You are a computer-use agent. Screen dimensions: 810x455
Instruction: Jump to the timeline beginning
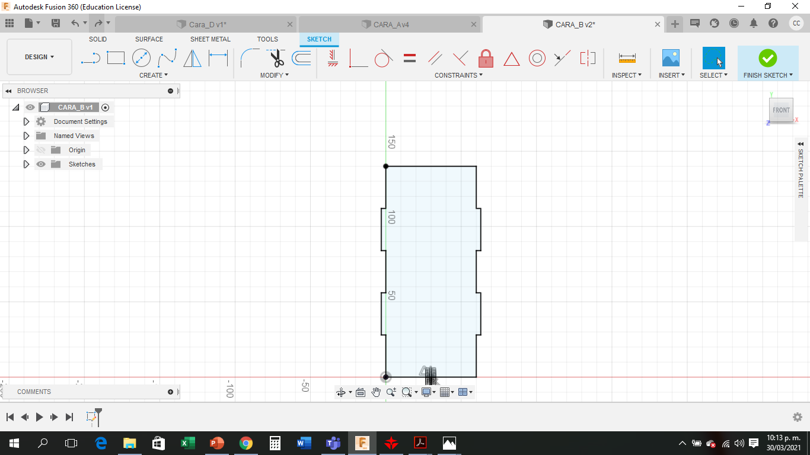pos(10,417)
